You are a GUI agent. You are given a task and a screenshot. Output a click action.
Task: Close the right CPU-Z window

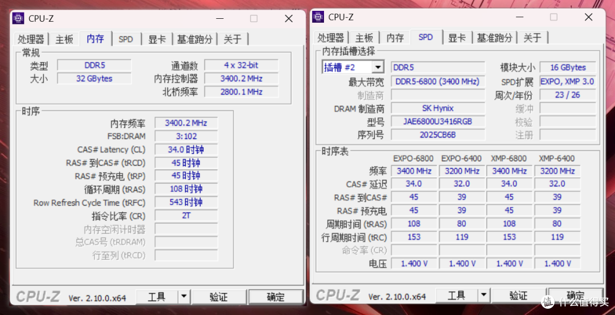[x=588, y=17]
